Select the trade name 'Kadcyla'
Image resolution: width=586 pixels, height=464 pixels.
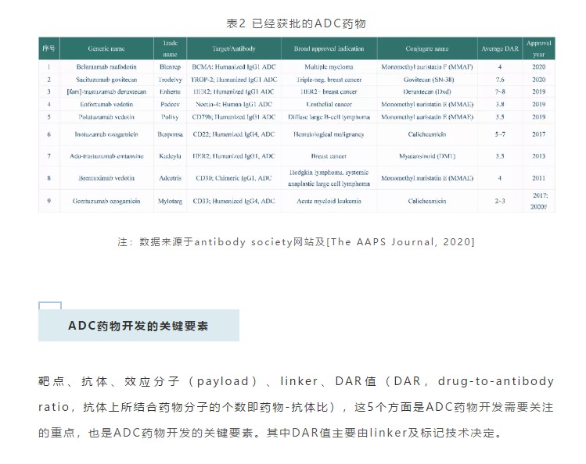pos(170,156)
